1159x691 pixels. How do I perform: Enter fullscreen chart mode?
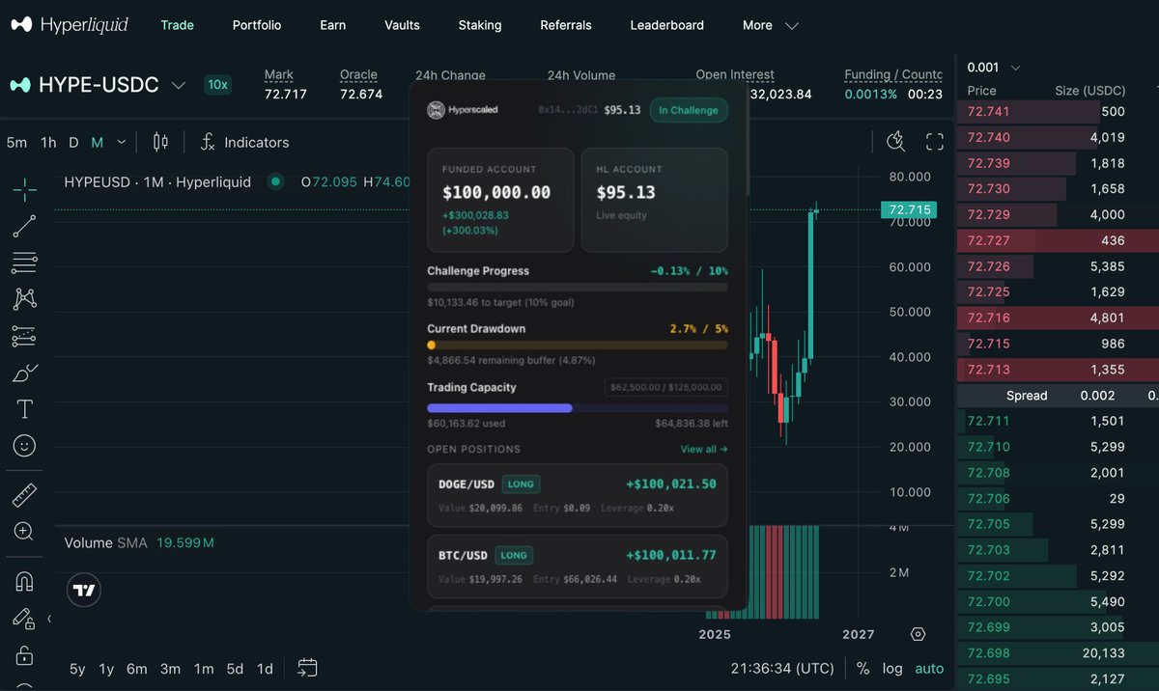point(935,142)
